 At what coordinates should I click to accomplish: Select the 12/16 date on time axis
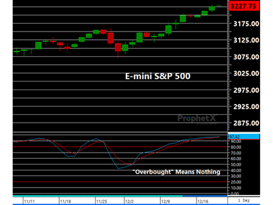(x=203, y=202)
